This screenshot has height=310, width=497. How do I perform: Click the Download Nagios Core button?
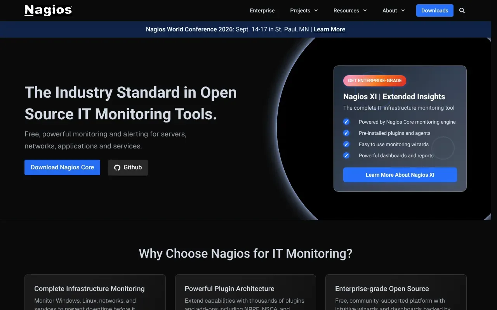pos(62,167)
